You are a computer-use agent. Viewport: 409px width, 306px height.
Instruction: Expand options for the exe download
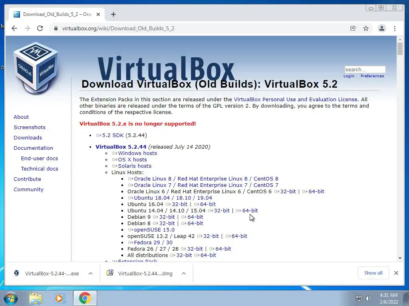[91, 273]
